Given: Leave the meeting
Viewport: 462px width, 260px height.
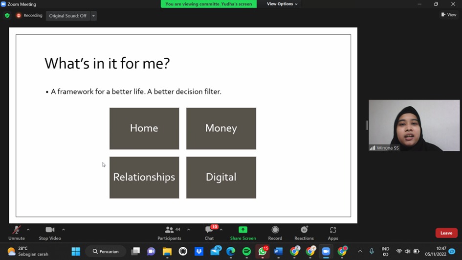Looking at the screenshot, I should 446,233.
